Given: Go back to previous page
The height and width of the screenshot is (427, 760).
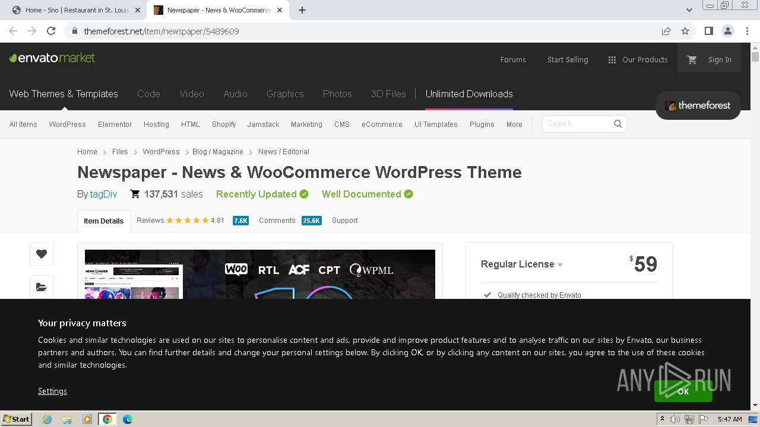Looking at the screenshot, I should [13, 31].
